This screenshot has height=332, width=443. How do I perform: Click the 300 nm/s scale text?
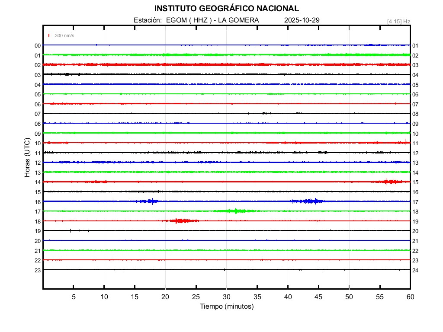pos(64,36)
